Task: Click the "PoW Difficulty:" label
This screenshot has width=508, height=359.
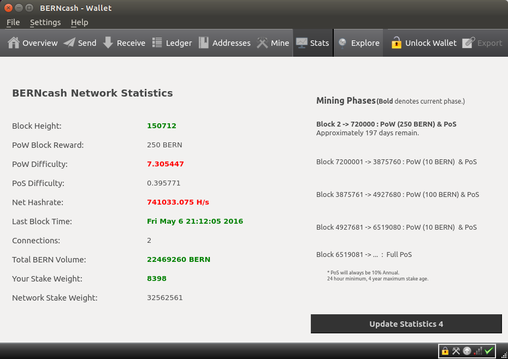Action: pos(40,164)
